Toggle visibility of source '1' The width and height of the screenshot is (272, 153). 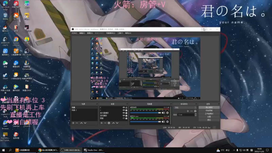pyautogui.click(x=124, y=110)
